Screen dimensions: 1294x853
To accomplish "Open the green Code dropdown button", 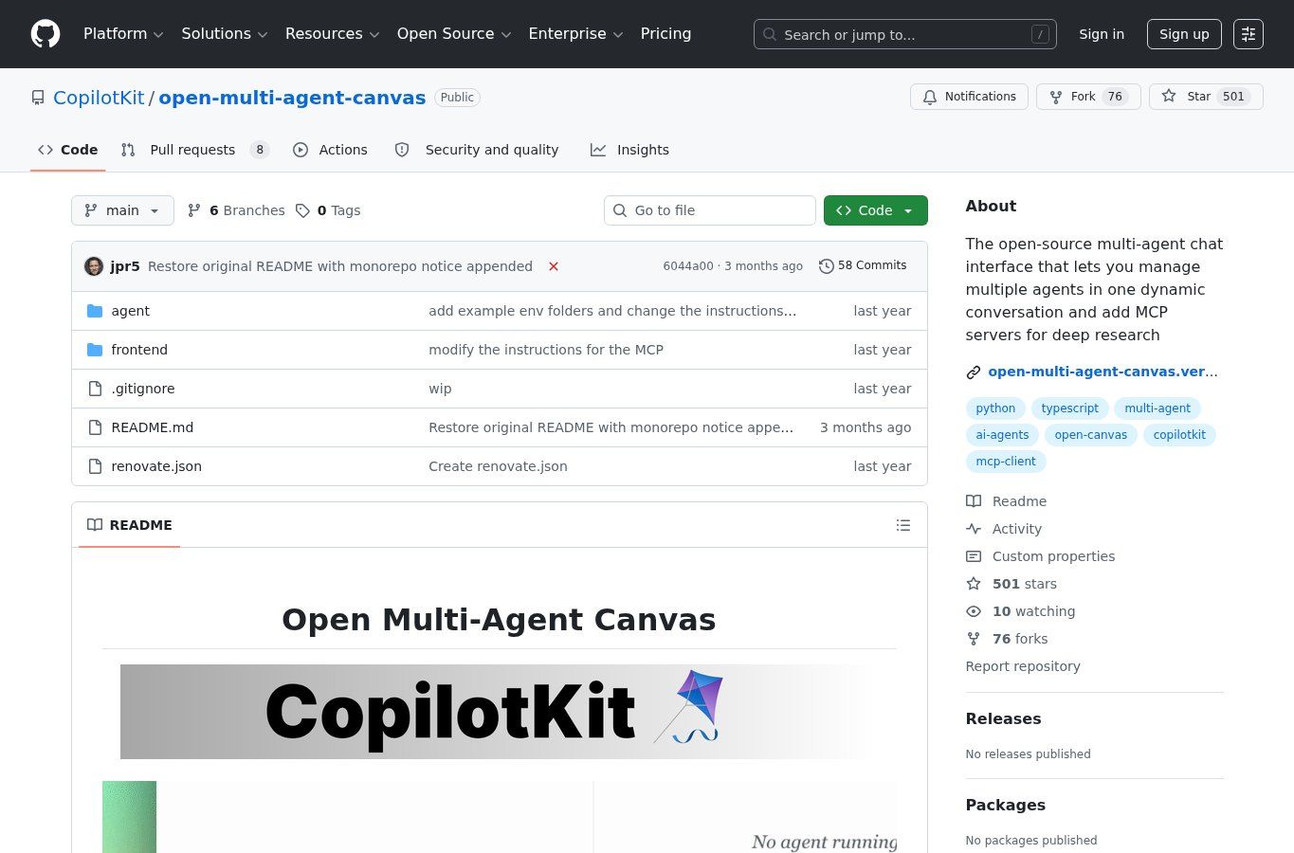I will (876, 210).
